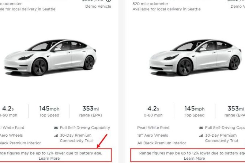Click the 4.2s 0-60 mph stat on right card

click(154, 111)
